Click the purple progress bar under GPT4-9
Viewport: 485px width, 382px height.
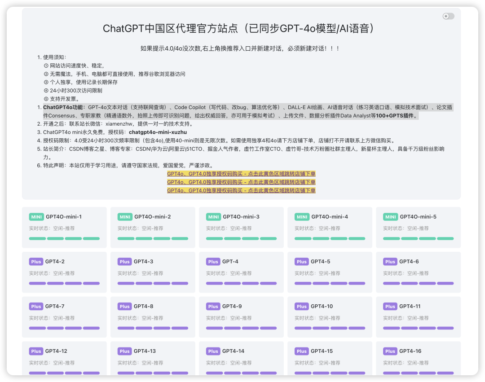[241, 328]
